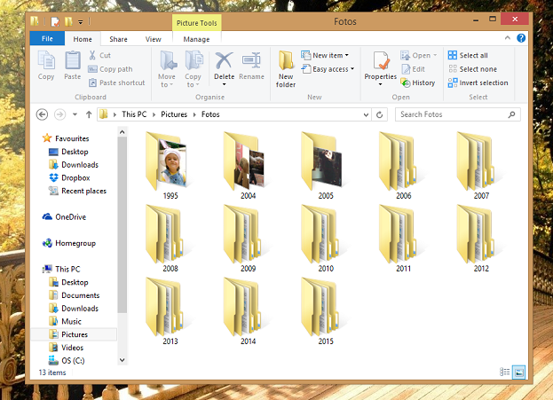Expand the Open dropdown arrow

click(435, 55)
